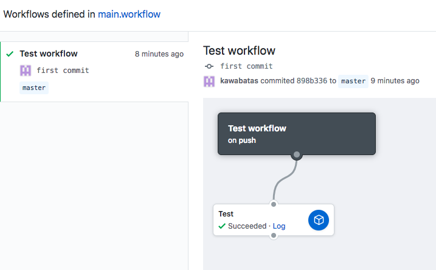Screen dimensions: 436x270
Task: Click the top connector dot of the Test node
Action: click(x=274, y=204)
